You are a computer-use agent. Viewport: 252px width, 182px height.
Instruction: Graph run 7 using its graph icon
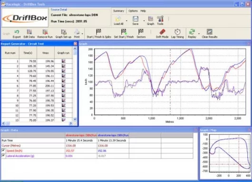pos(64,91)
